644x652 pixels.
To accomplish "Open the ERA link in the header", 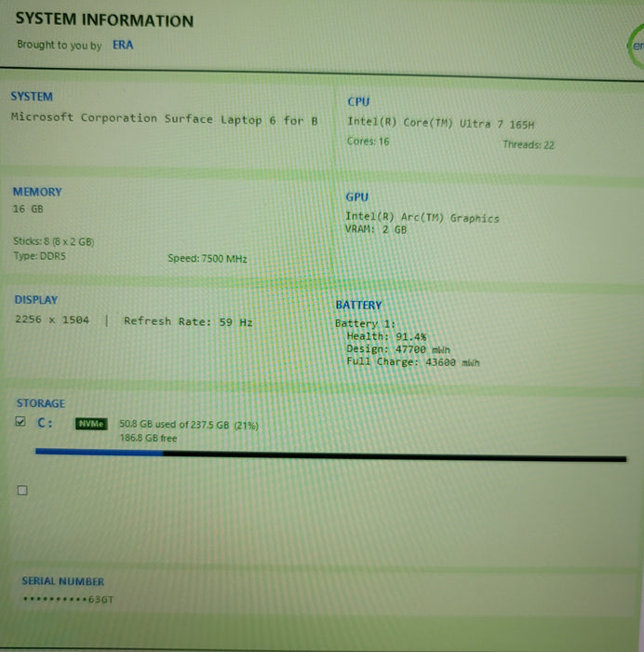I will click(x=123, y=45).
